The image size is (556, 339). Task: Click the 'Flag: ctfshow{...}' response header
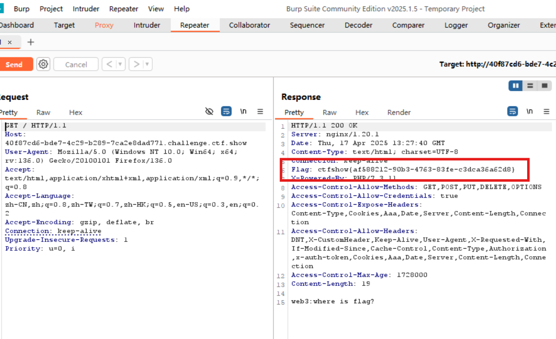[x=403, y=169]
